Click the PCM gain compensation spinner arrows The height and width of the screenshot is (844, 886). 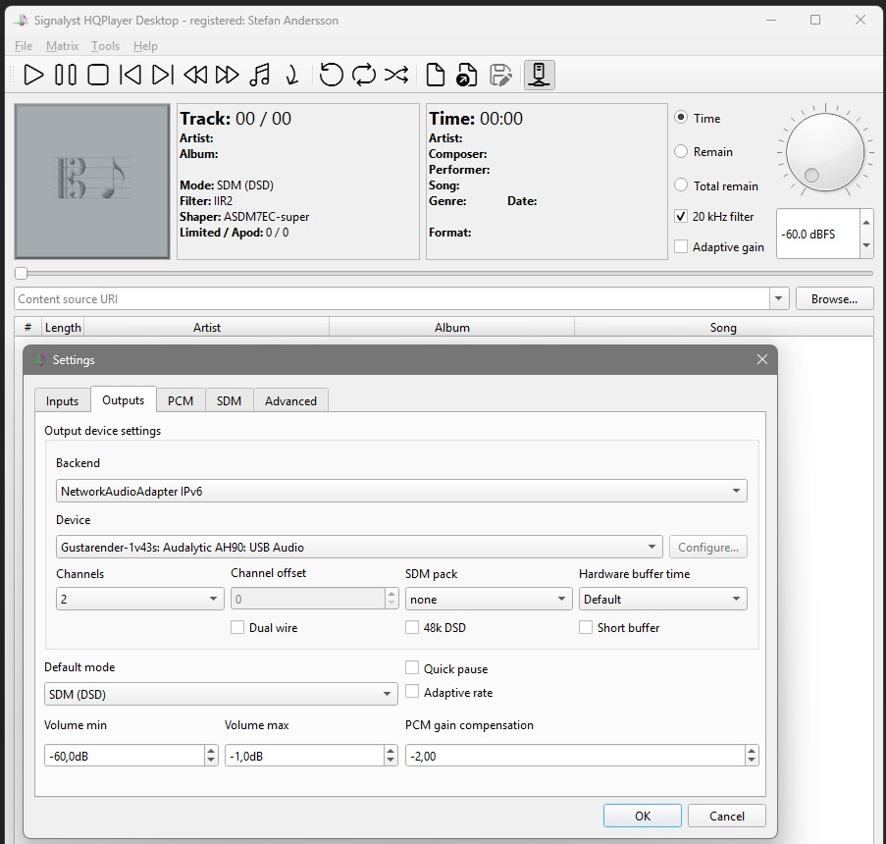(751, 756)
